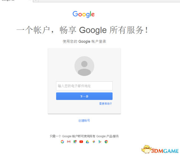This screenshot has width=180, height=155.
Task: Open the 需要帮助? link
Action: coord(106,104)
